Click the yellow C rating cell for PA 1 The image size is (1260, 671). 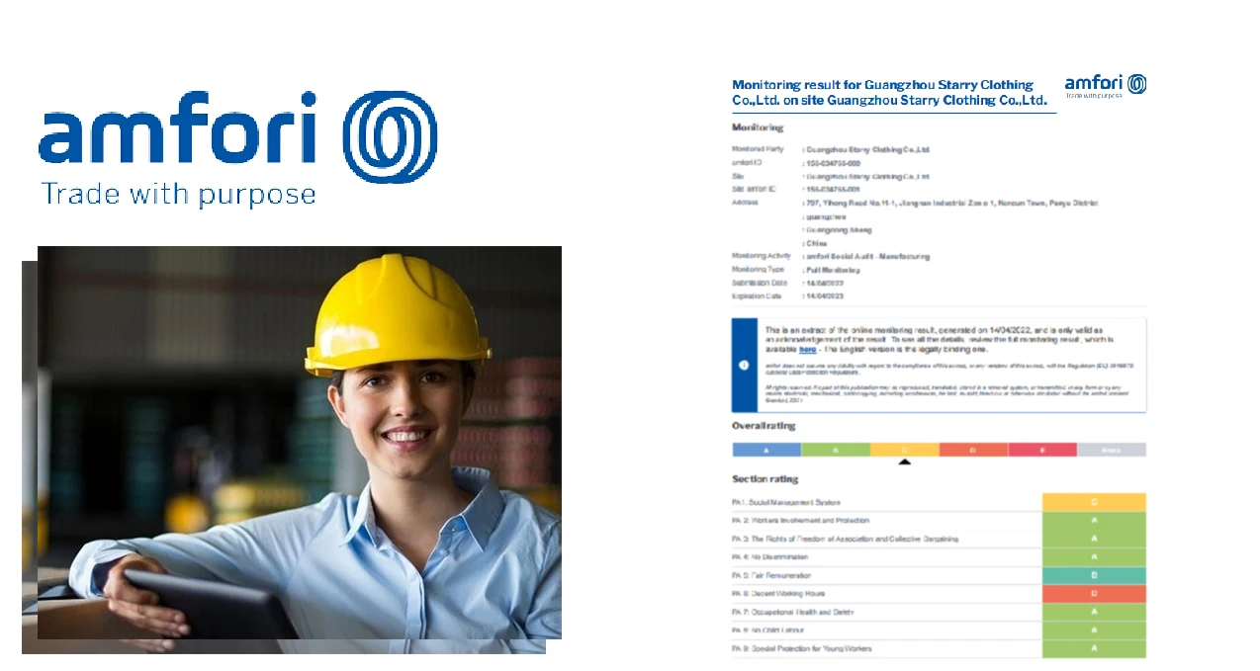coord(1094,502)
